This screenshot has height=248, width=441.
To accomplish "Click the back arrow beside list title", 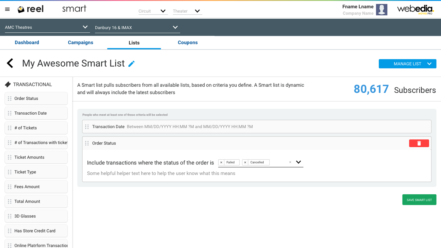I will click(x=10, y=63).
